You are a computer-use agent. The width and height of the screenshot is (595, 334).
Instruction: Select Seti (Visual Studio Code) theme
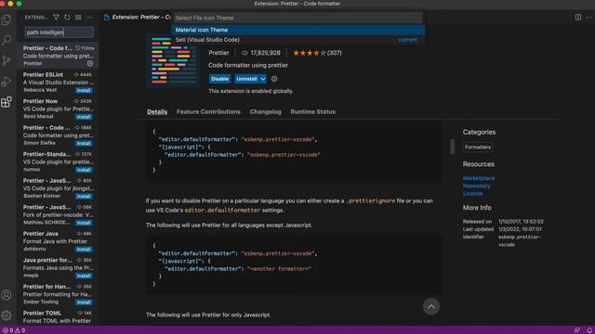[x=297, y=40]
